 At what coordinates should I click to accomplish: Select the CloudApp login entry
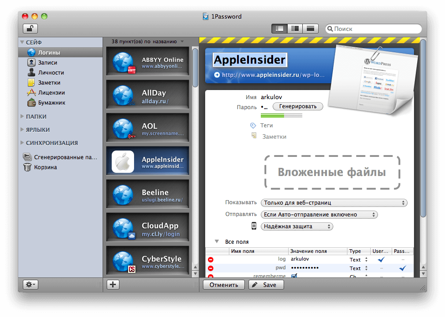tap(148, 227)
